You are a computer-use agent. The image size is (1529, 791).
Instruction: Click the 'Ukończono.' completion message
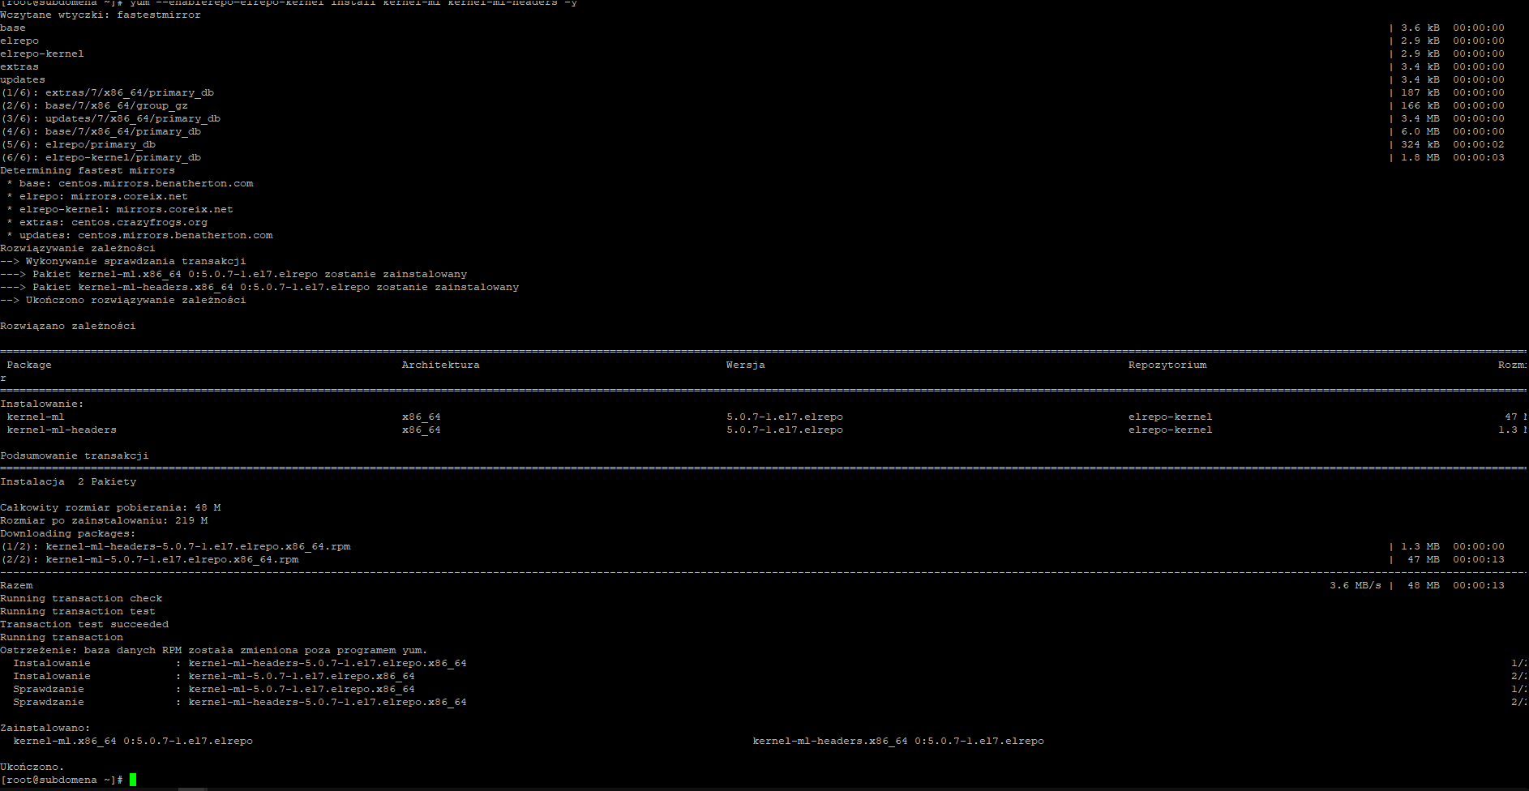click(32, 767)
